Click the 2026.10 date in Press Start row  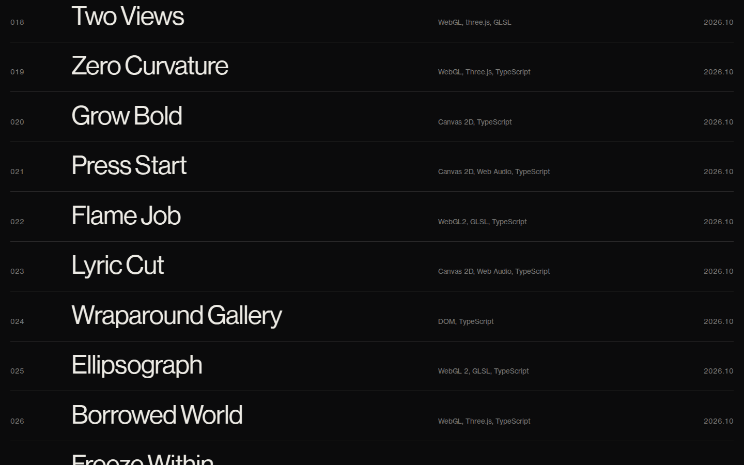tap(718, 172)
